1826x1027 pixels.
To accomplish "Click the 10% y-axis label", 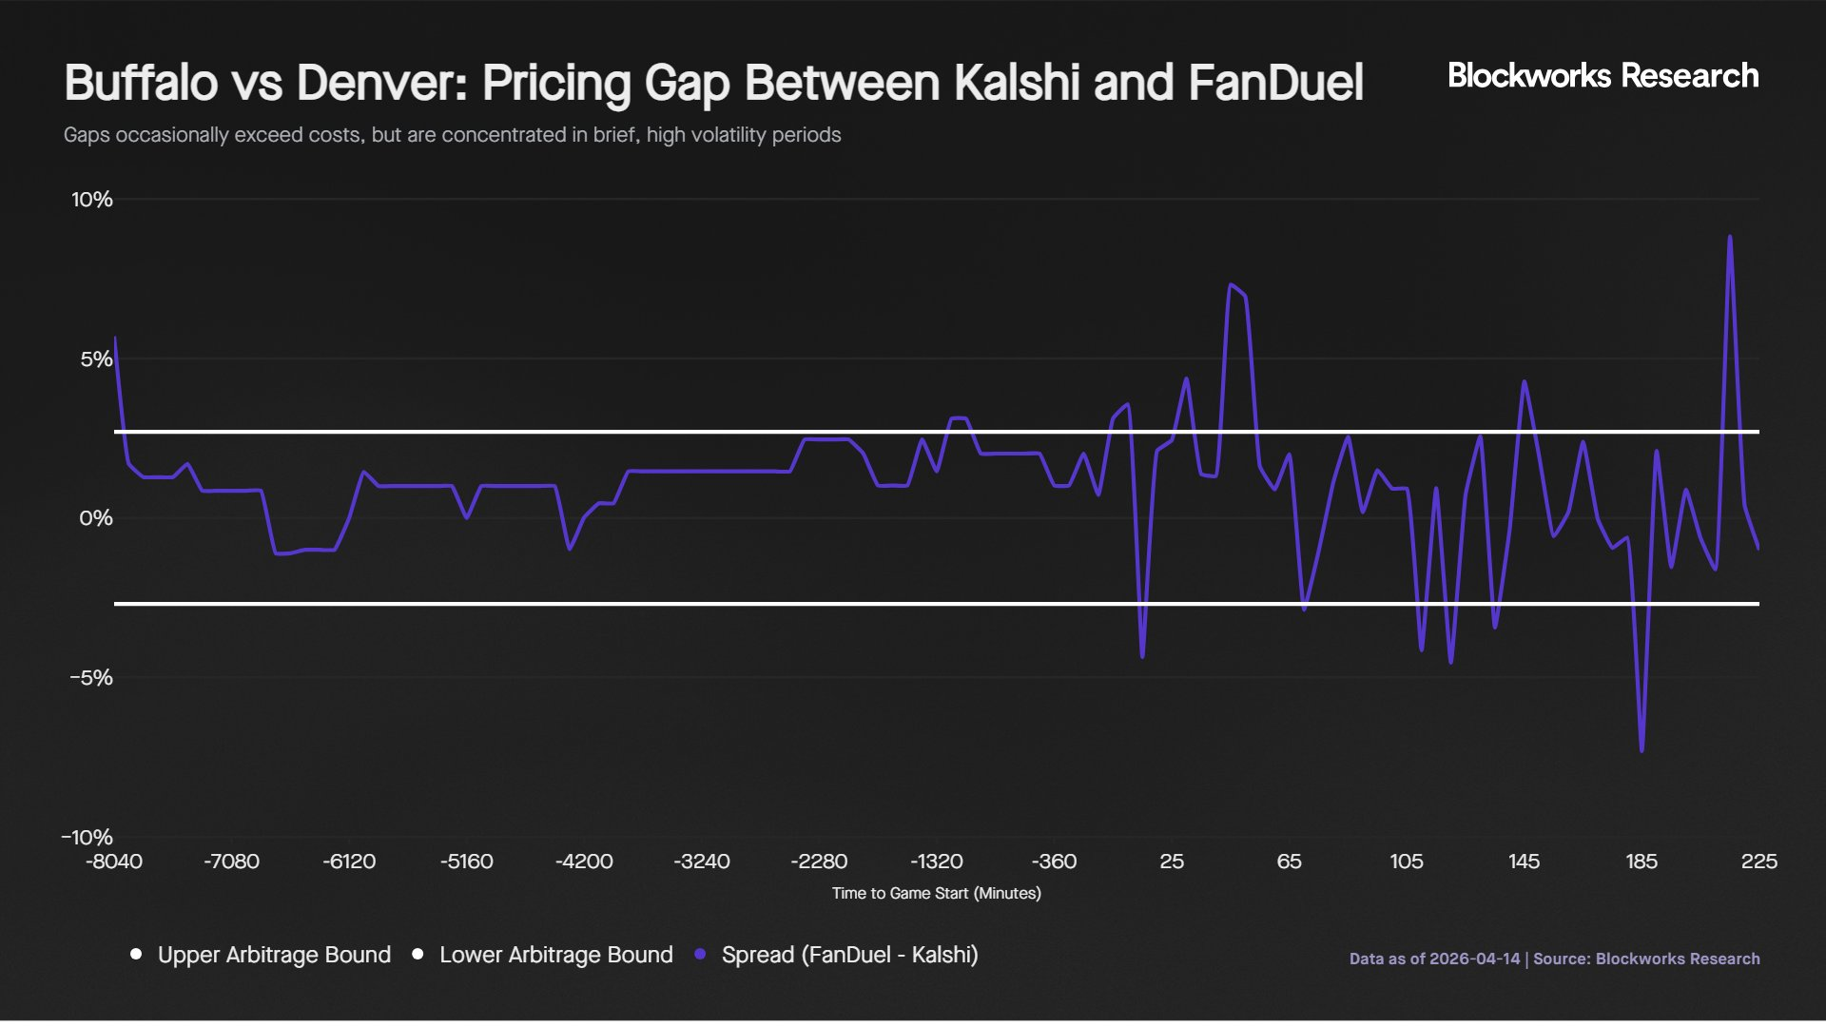I will click(92, 200).
